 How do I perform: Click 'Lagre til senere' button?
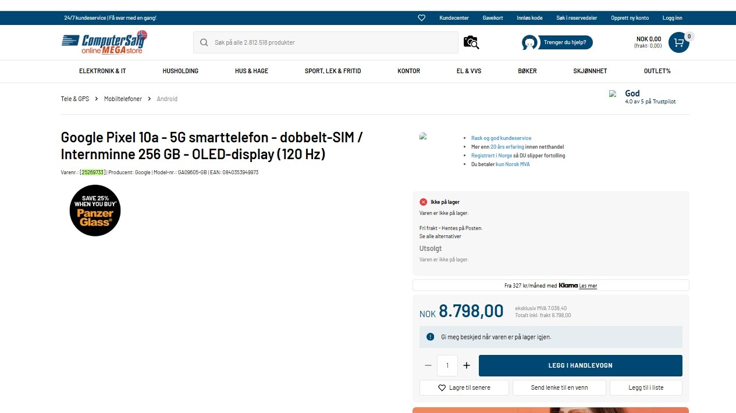tap(464, 387)
